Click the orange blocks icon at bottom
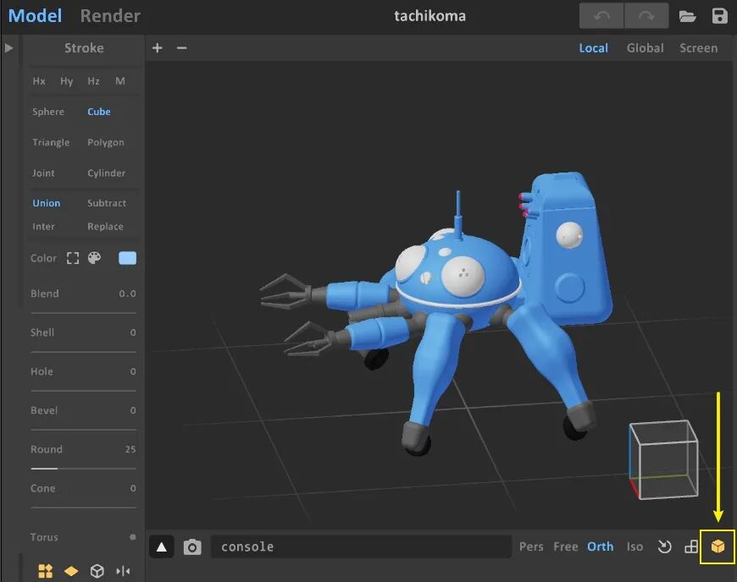Image resolution: width=737 pixels, height=582 pixels. [45, 571]
